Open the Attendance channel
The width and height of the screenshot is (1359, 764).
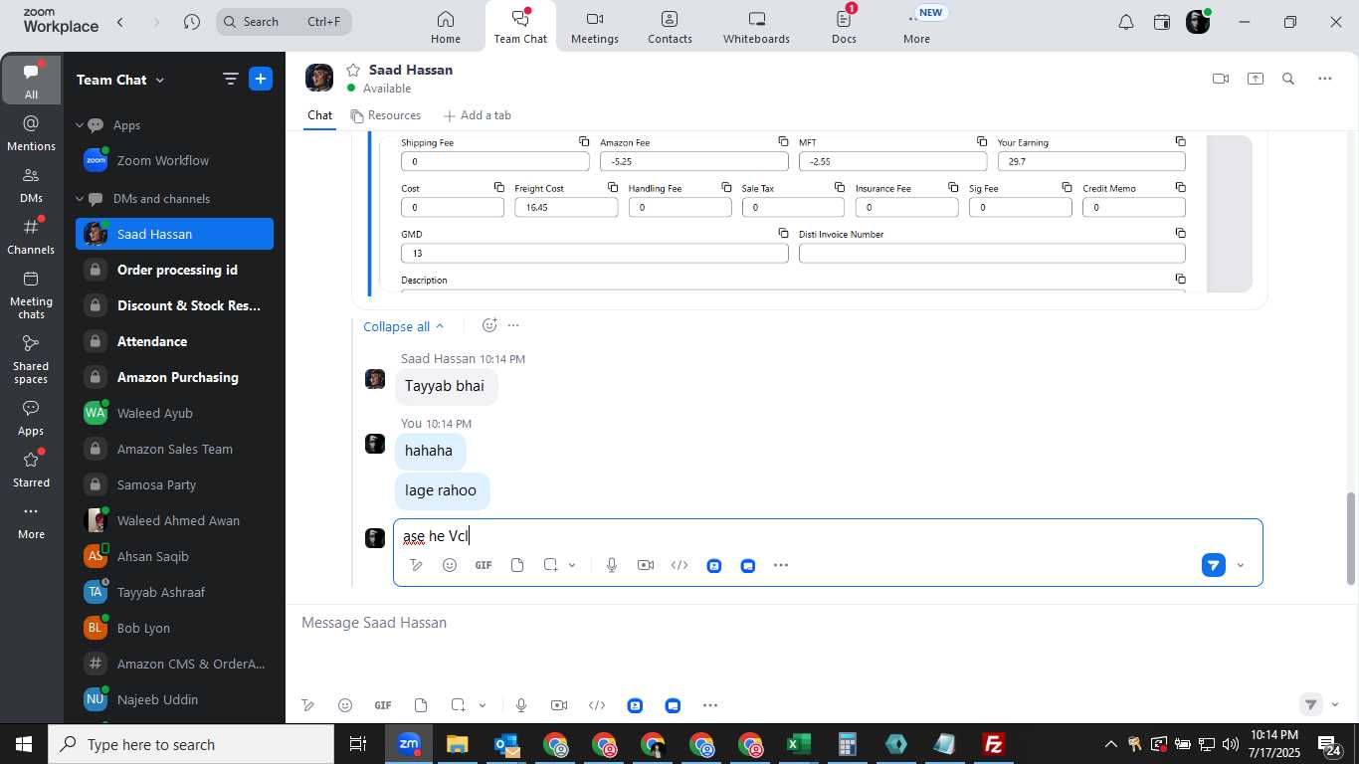(x=174, y=341)
